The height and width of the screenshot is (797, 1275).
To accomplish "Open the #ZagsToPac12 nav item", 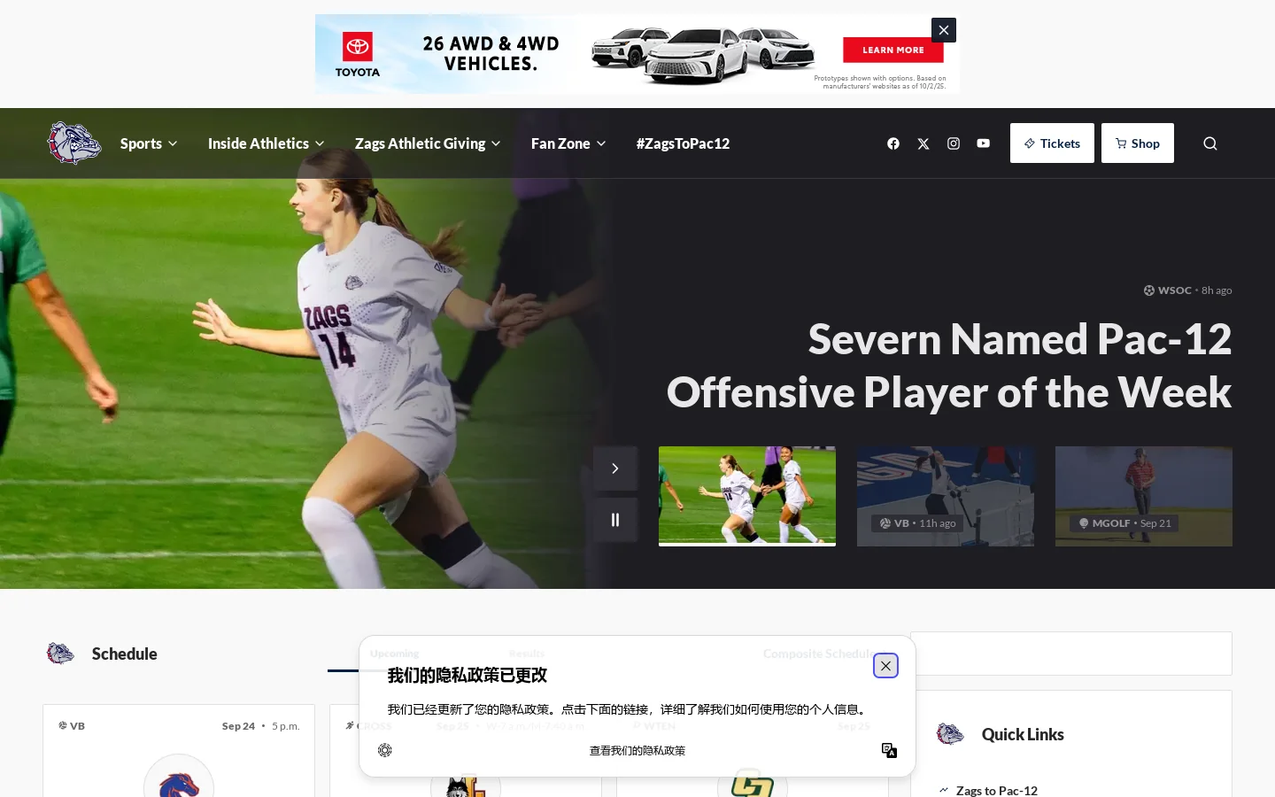I will pos(683,143).
